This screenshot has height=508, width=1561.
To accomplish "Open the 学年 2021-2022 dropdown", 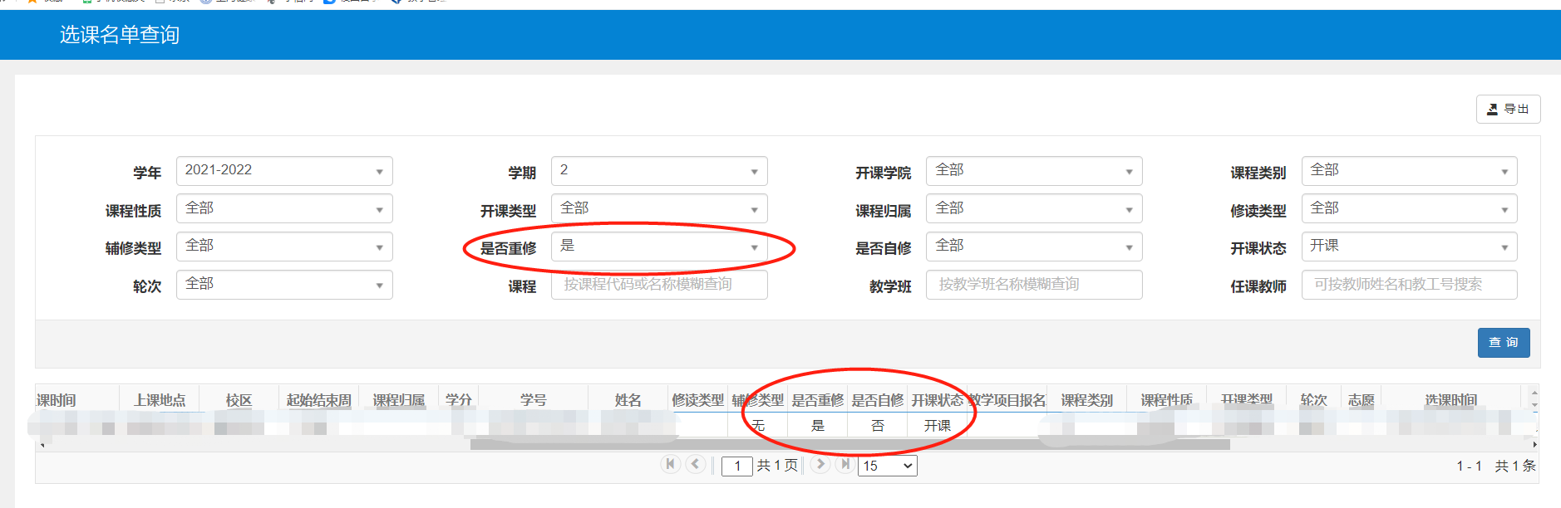I will click(x=284, y=171).
